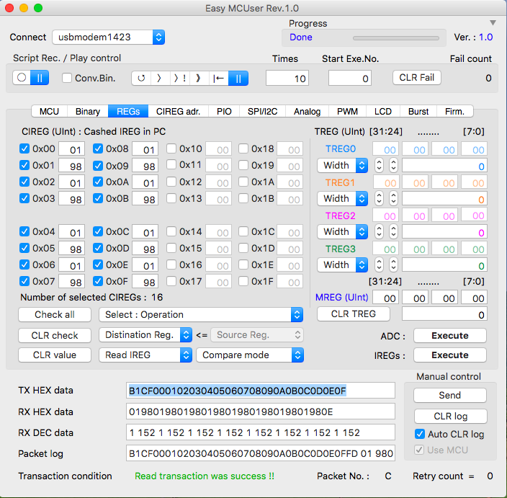Click the top-right disclosure triangle
This screenshot has width=507, height=498.
(x=493, y=22)
